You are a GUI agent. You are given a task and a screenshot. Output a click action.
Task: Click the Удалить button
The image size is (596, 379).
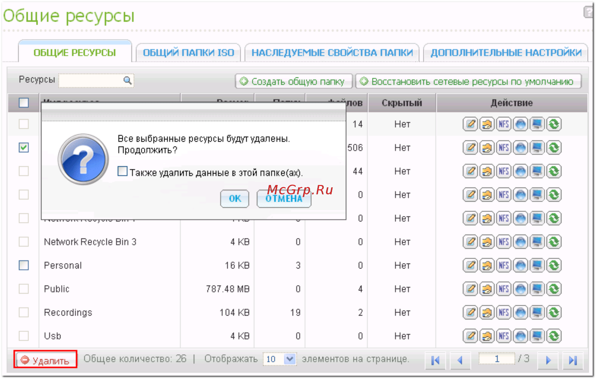[x=45, y=360]
